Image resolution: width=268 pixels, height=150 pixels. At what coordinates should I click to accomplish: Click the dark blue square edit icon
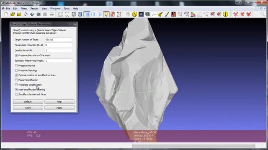(x=141, y=14)
